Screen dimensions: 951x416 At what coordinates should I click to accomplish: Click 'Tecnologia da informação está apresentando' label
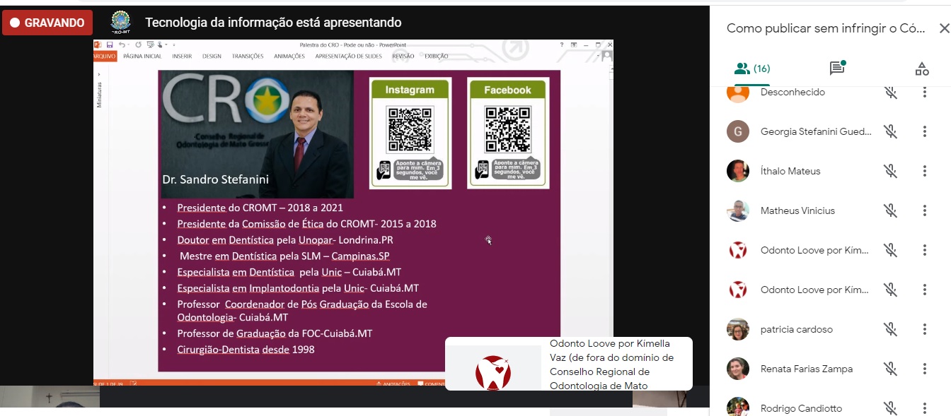tap(273, 23)
